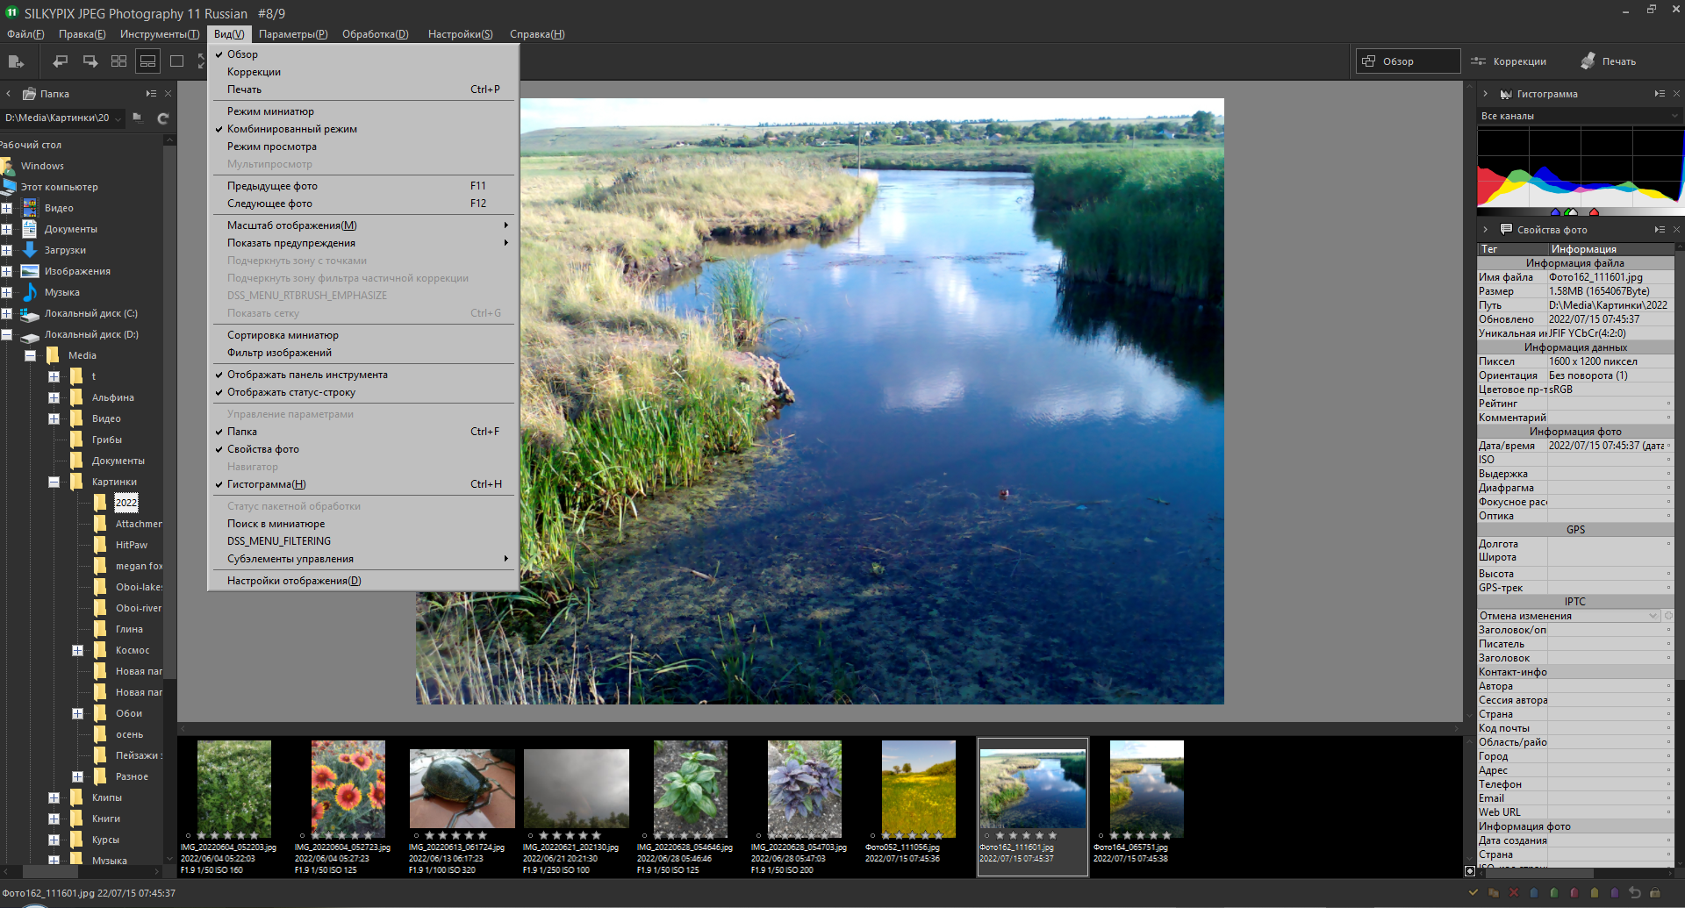Click the padlock icon in status bar
This screenshot has width=1685, height=908.
pyautogui.click(x=1654, y=892)
